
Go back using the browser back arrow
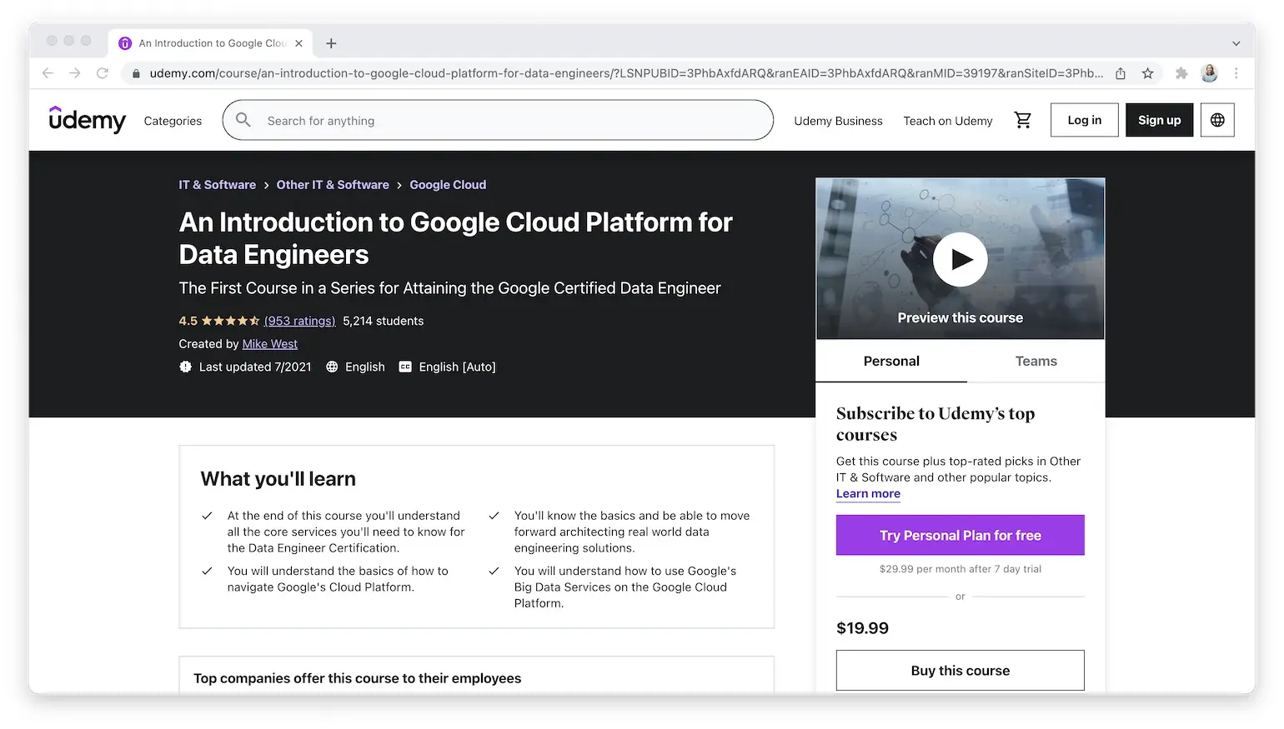pos(48,72)
